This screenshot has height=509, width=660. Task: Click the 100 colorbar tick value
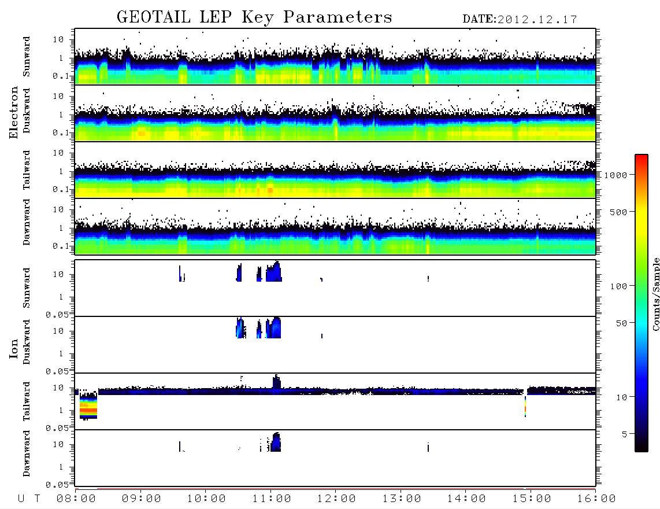point(618,286)
